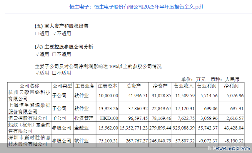Check 不适用 box directly below 主要控股参股公司分析 heading
This screenshot has width=252, height=153.
[x=54, y=55]
